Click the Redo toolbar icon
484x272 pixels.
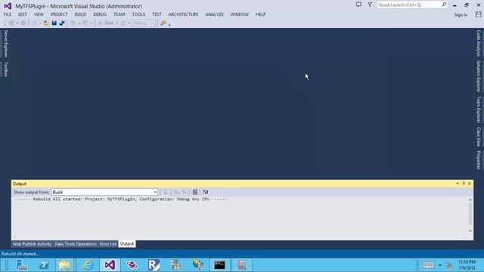tap(85, 23)
